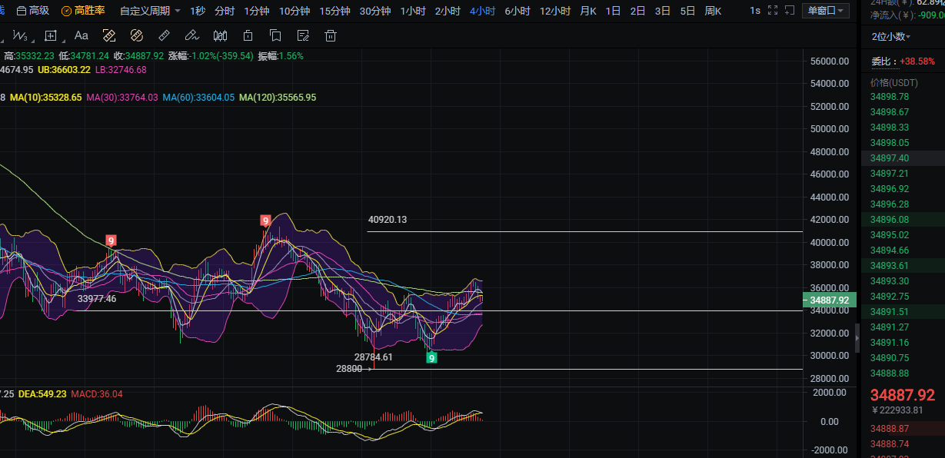Select the Elliott wave drawing tool
The height and width of the screenshot is (458, 945).
pos(21,36)
